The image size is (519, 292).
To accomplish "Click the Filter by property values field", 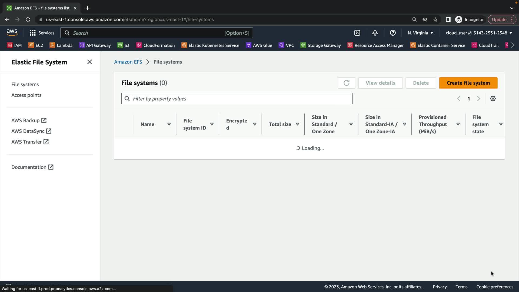I will pyautogui.click(x=237, y=99).
